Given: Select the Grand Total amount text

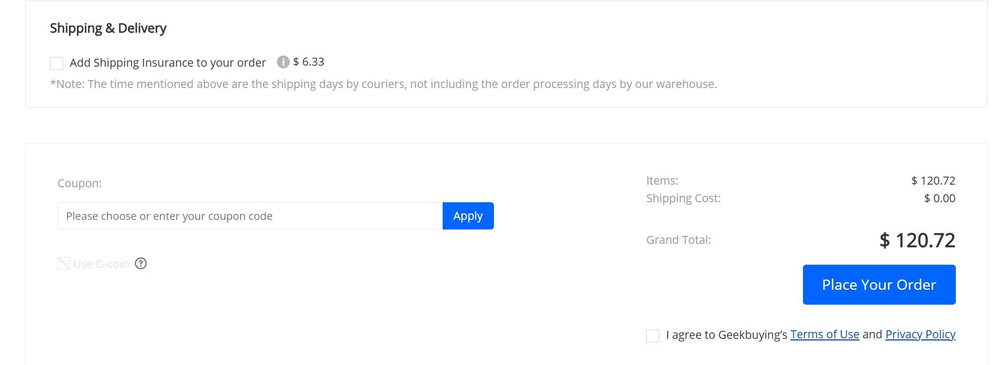Looking at the screenshot, I should tap(917, 240).
